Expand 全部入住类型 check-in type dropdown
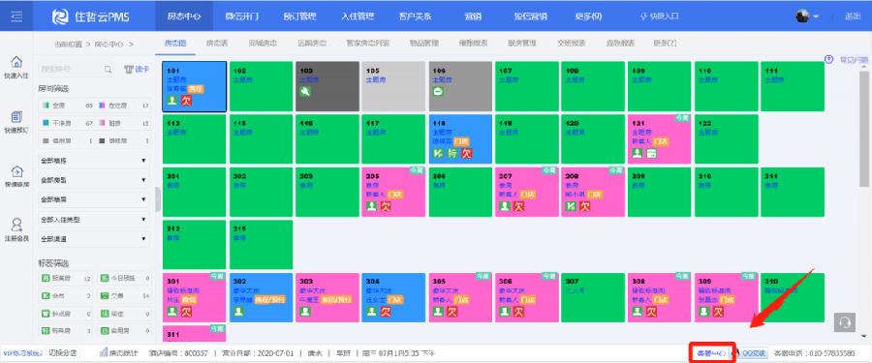The image size is (872, 363). (x=94, y=220)
